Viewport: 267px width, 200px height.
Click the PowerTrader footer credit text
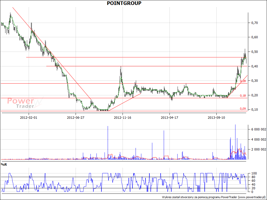tap(214, 197)
